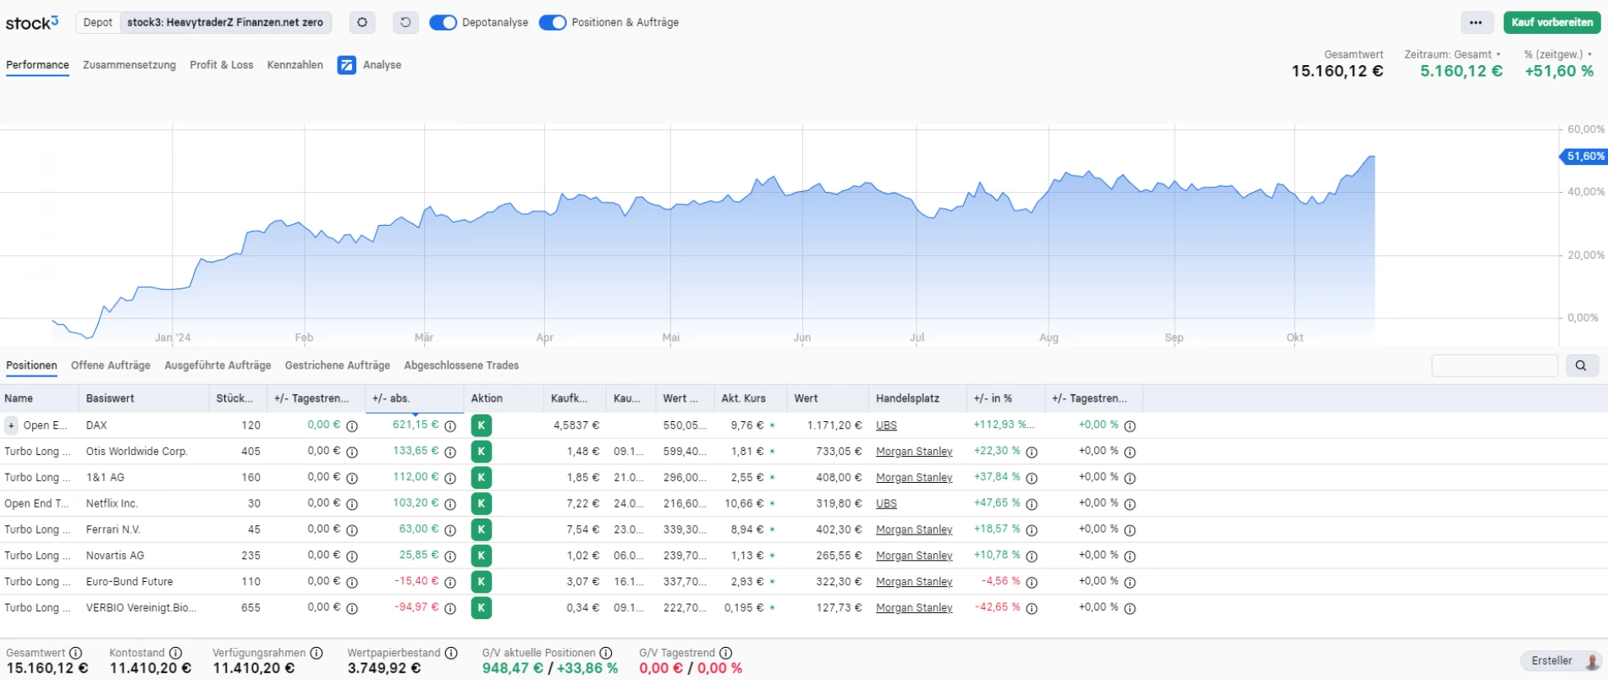This screenshot has width=1608, height=680.
Task: Click the refresh depot icon
Action: coord(405,23)
